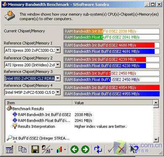Click the red 4239 MB/s reference bar
This screenshot has width=164, height=157.
coord(111,59)
